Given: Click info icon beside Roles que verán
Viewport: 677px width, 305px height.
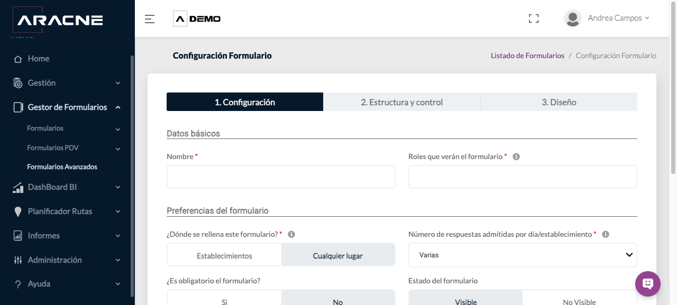Looking at the screenshot, I should click(516, 156).
